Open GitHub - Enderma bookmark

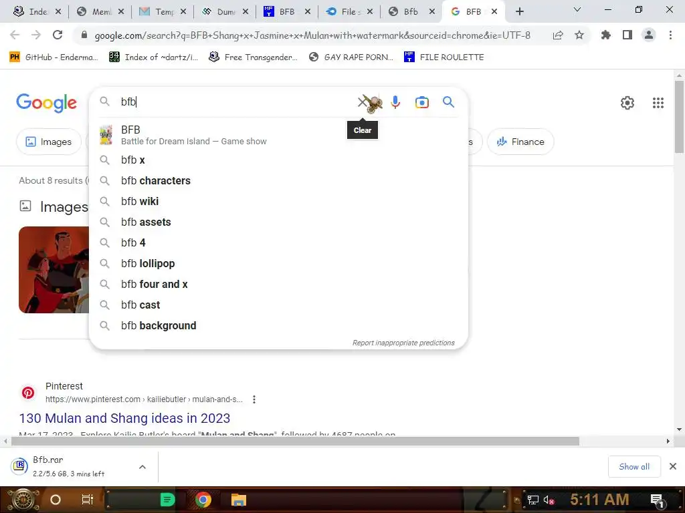tap(54, 57)
